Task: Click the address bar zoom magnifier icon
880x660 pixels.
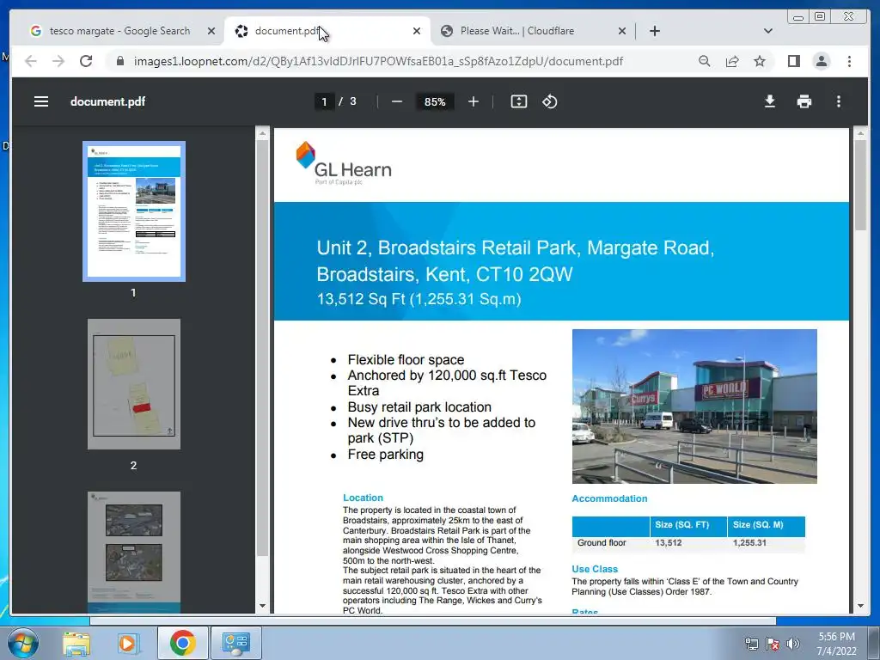Action: pos(705,61)
